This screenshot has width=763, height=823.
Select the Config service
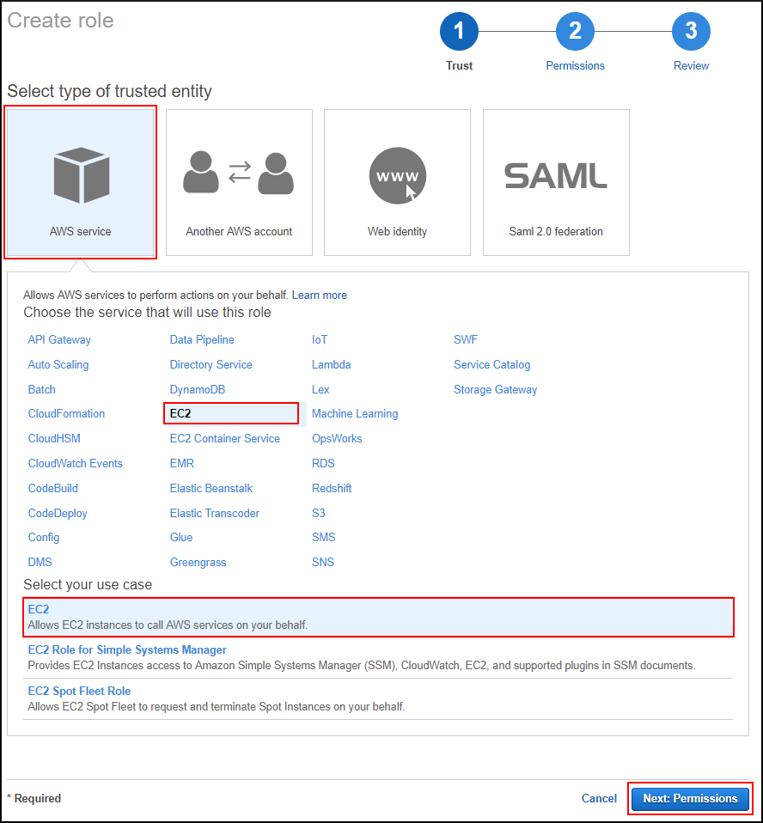pyautogui.click(x=44, y=538)
